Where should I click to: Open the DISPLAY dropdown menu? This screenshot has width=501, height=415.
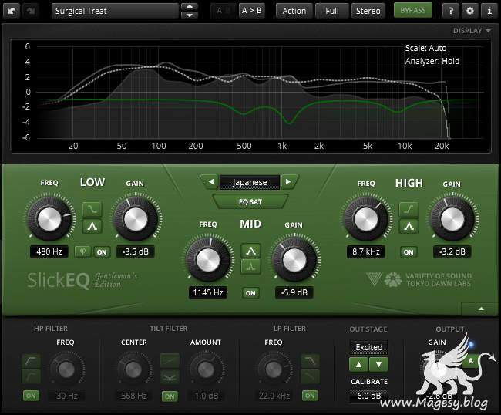(472, 31)
